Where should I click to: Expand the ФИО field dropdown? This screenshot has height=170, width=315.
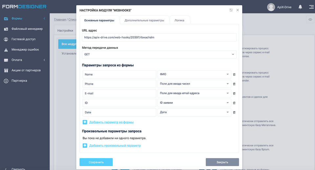194,75
